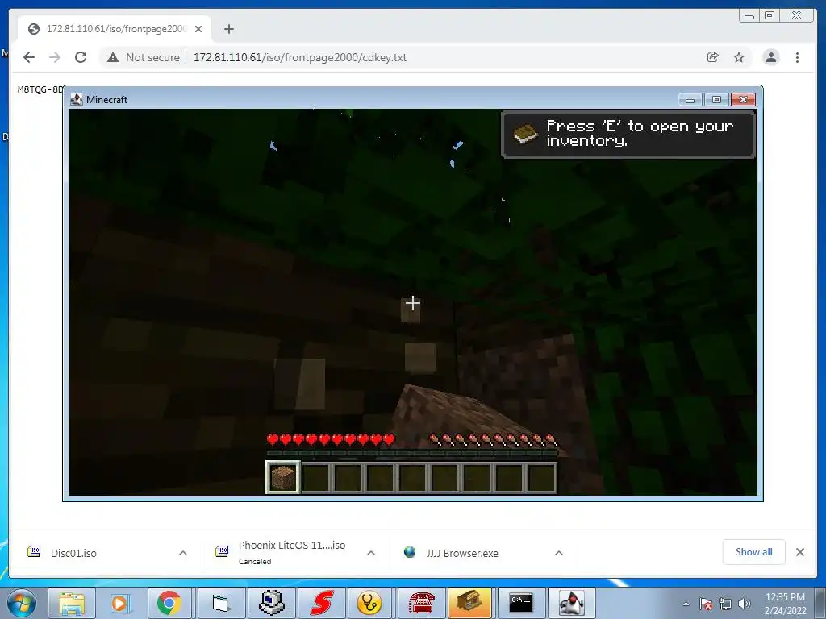Click the yellow stethoscope taskbar icon
The image size is (826, 619).
pos(369,603)
